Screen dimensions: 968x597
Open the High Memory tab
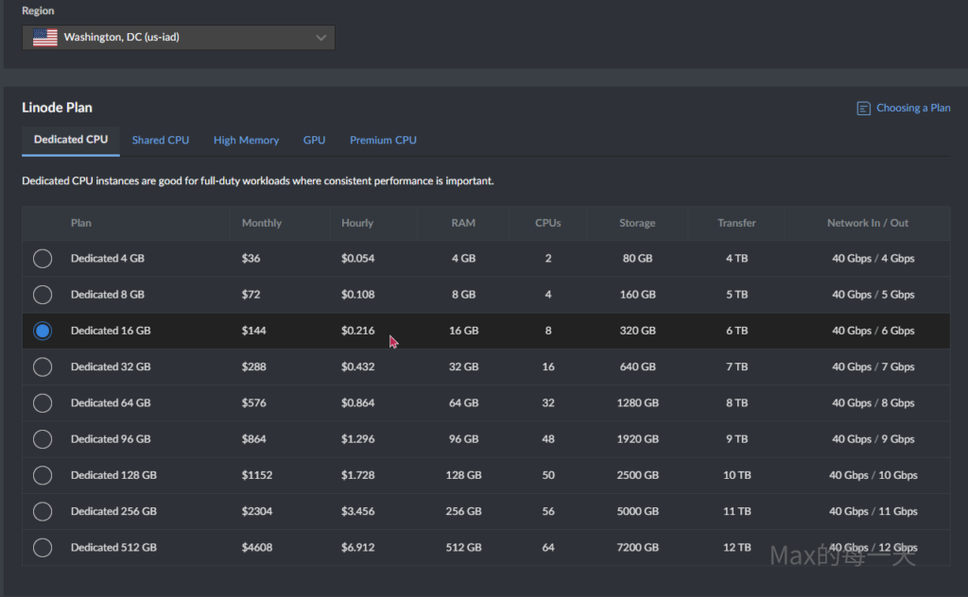246,140
